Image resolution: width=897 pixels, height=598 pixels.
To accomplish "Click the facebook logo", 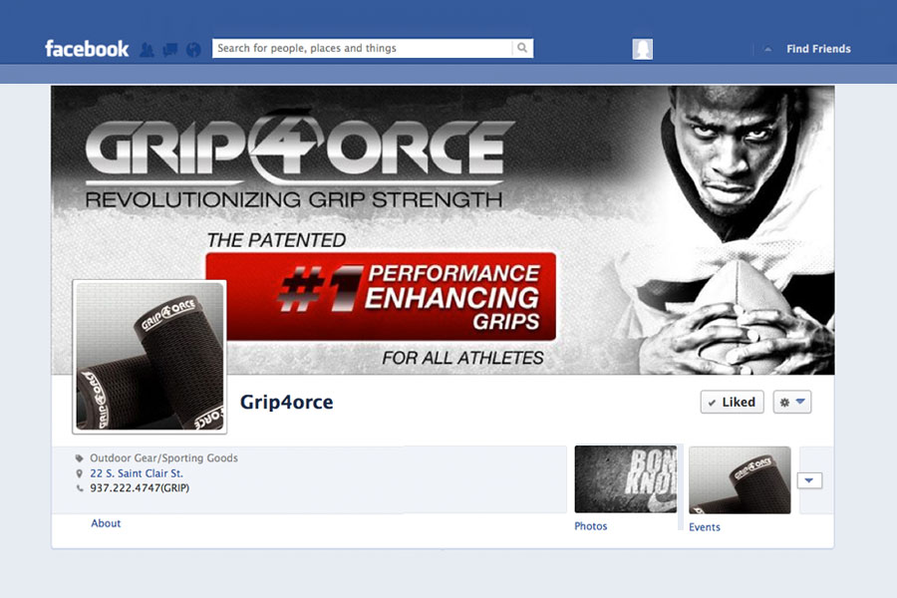I will [87, 49].
